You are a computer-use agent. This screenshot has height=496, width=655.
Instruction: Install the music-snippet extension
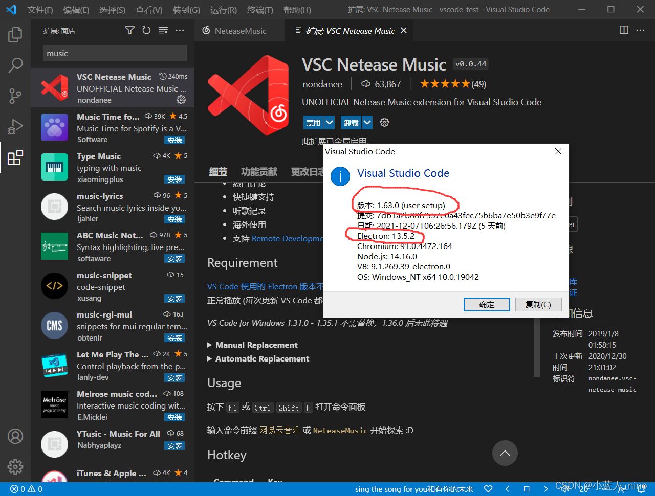[174, 299]
